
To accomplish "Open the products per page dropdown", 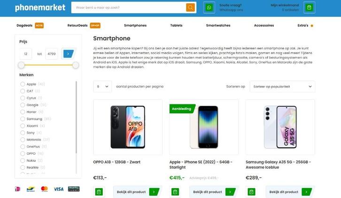I will (102, 87).
